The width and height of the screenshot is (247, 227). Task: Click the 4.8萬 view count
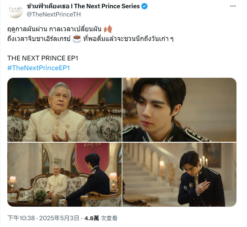(x=92, y=218)
